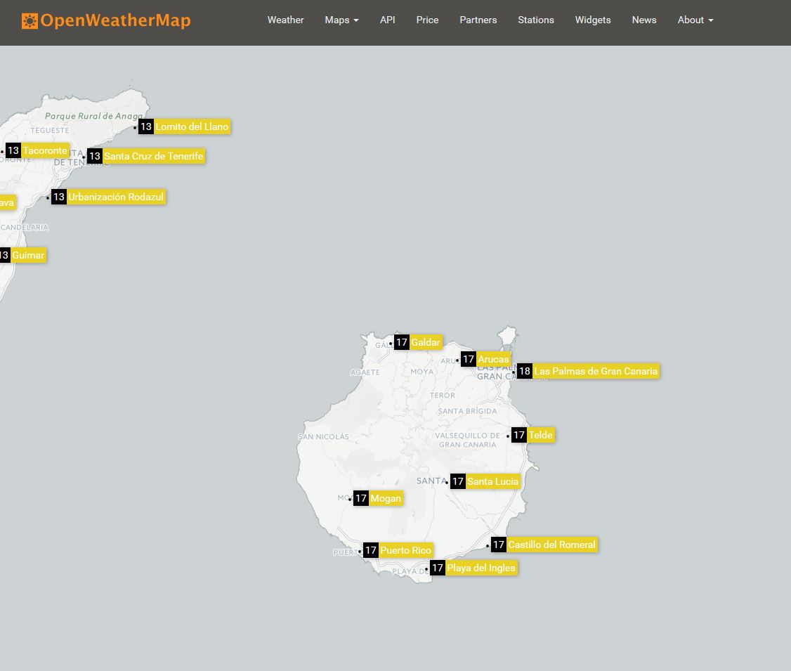
Task: Click the Playa del Ingles temperature badge
Action: coord(438,568)
